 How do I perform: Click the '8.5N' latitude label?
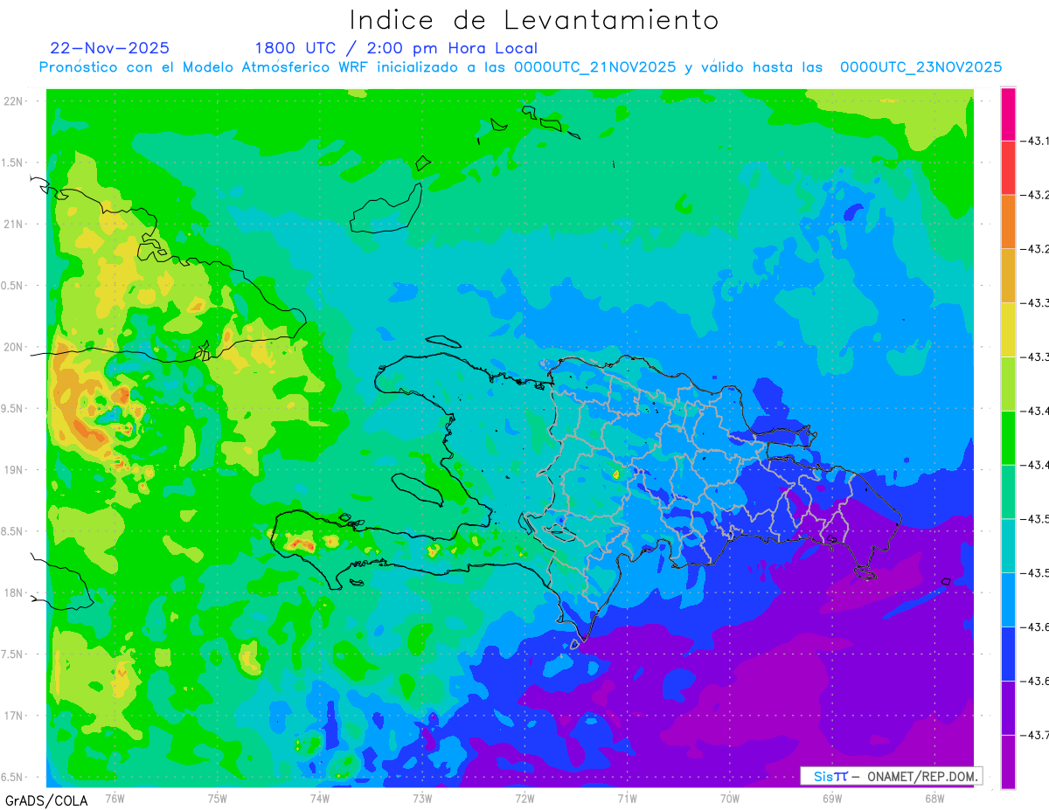[x=12, y=531]
